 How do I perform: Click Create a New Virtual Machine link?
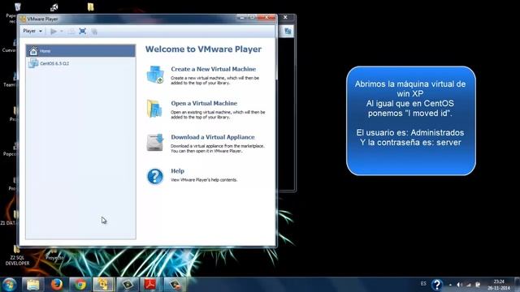pos(213,69)
